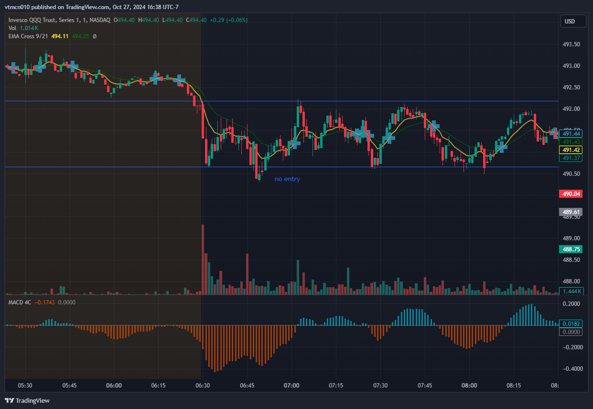The image size is (593, 409).
Task: Open the USD currency selector
Action: (x=570, y=22)
